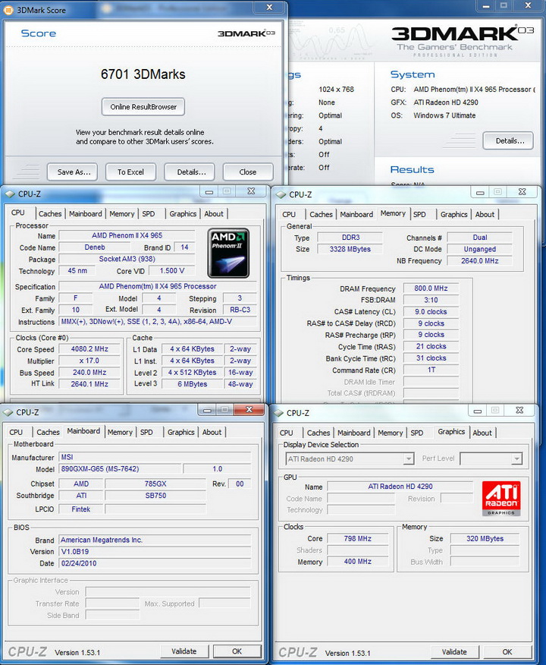Click the CAS# Latency value 9.0 clocks
Image resolution: width=546 pixels, height=665 pixels.
click(431, 312)
